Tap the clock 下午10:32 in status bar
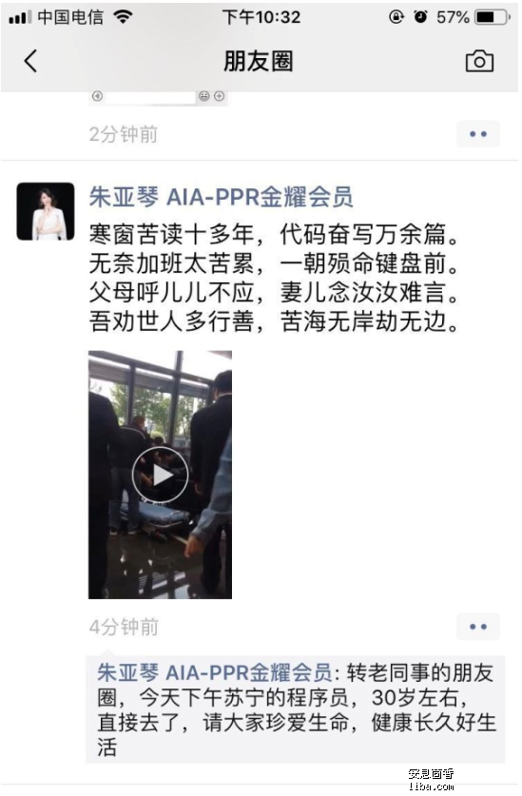This screenshot has height=796, width=522. click(261, 17)
